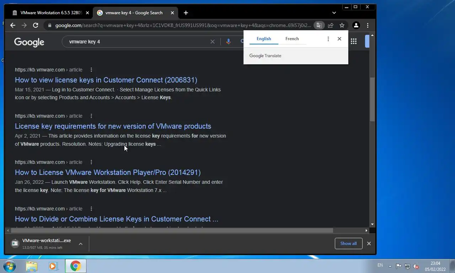This screenshot has height=273, width=455.
Task: Open the Chrome profile avatar
Action: [356, 25]
